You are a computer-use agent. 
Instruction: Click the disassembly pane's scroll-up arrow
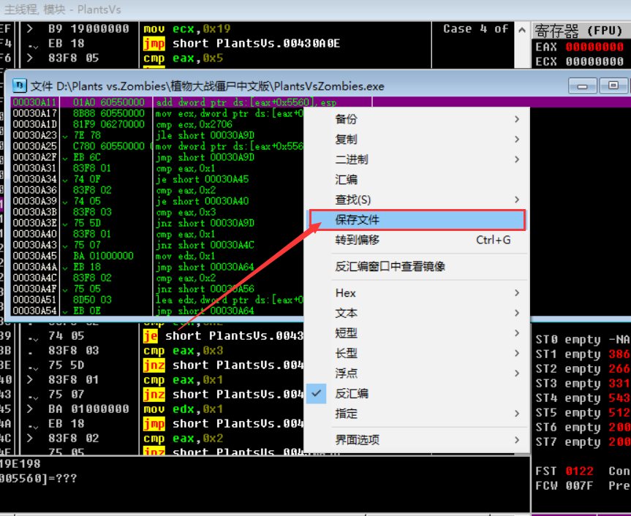tap(522, 30)
